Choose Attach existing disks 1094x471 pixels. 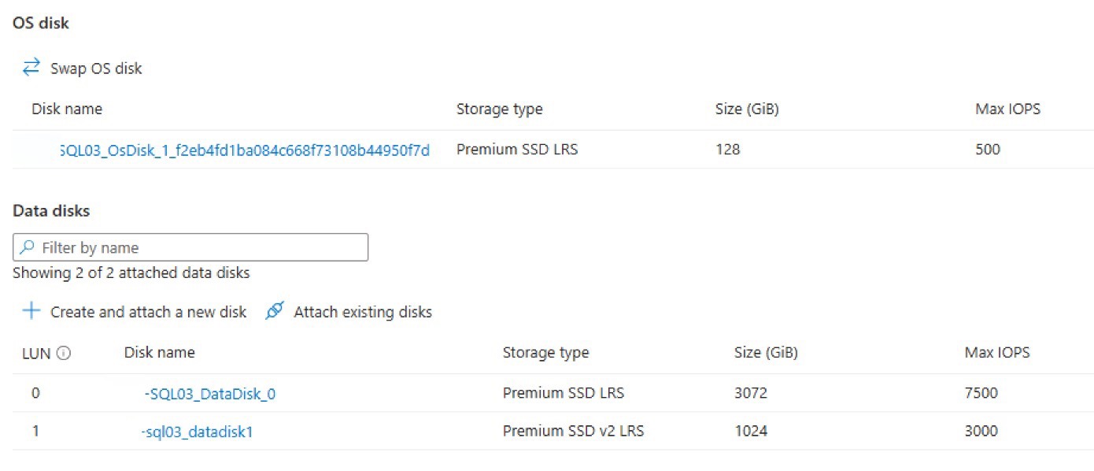[x=363, y=312]
